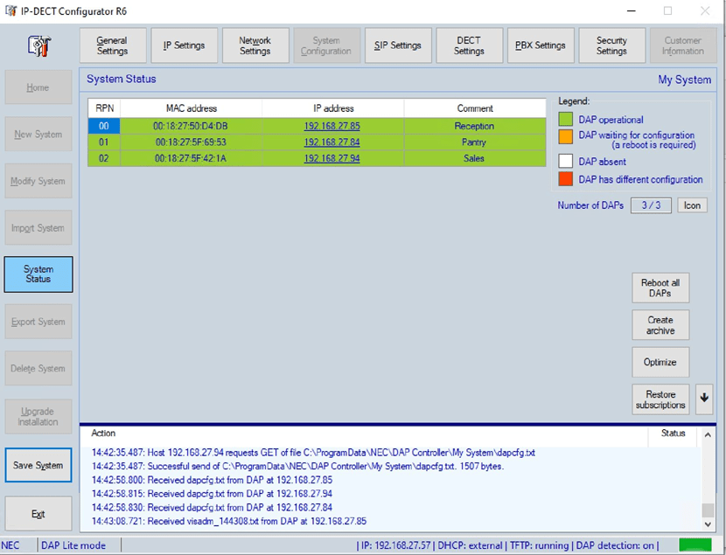The image size is (726, 555).
Task: Click the green status indicator in status bar
Action: tap(695, 545)
